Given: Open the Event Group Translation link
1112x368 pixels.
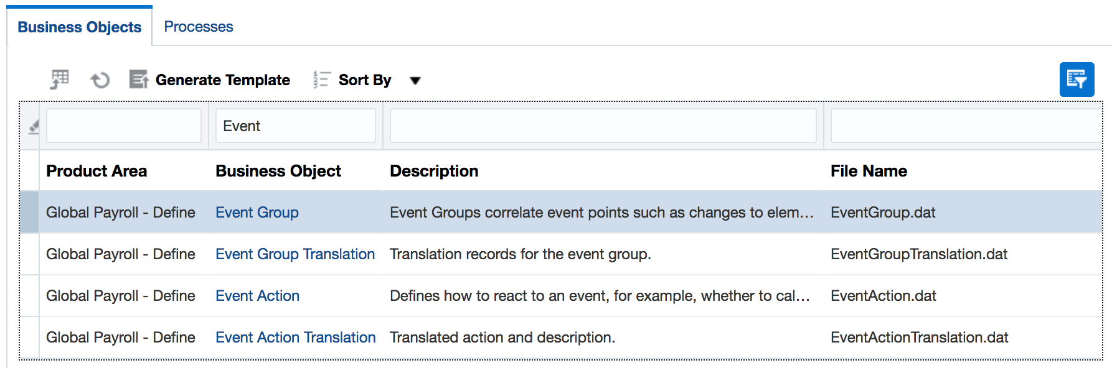Looking at the screenshot, I should [294, 254].
